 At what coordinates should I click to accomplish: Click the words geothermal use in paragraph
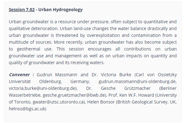(x=35, y=49)
